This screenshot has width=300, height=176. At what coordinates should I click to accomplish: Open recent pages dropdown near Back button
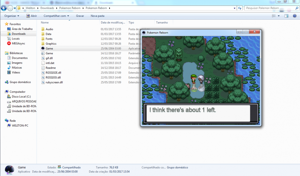pyautogui.click(x=15, y=8)
